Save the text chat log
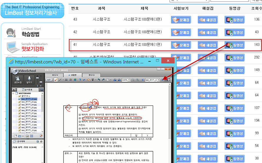This screenshot has height=163, width=262. (38, 142)
